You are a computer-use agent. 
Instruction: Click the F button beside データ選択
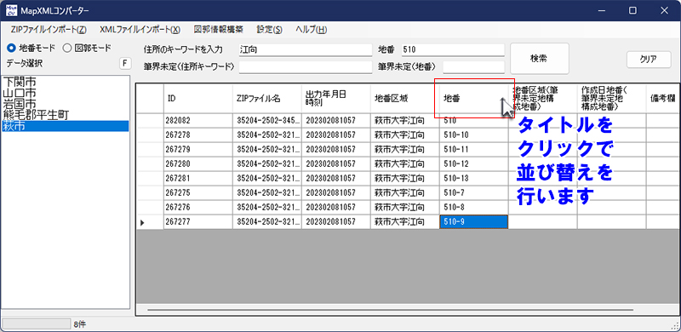[125, 64]
